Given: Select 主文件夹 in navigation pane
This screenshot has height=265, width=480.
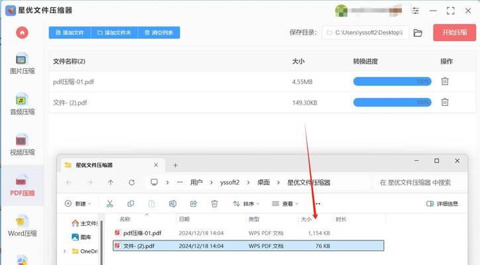Looking at the screenshot, I should tap(84, 223).
